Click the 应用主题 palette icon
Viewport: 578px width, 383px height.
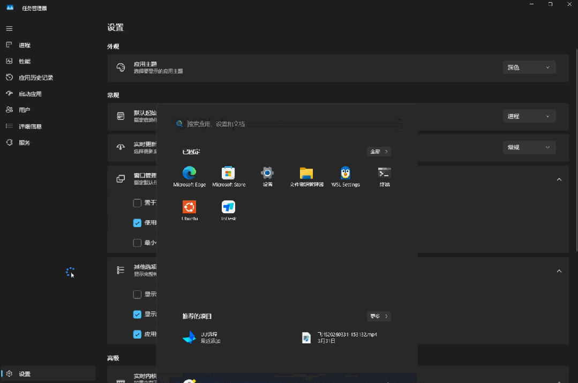pyautogui.click(x=121, y=67)
